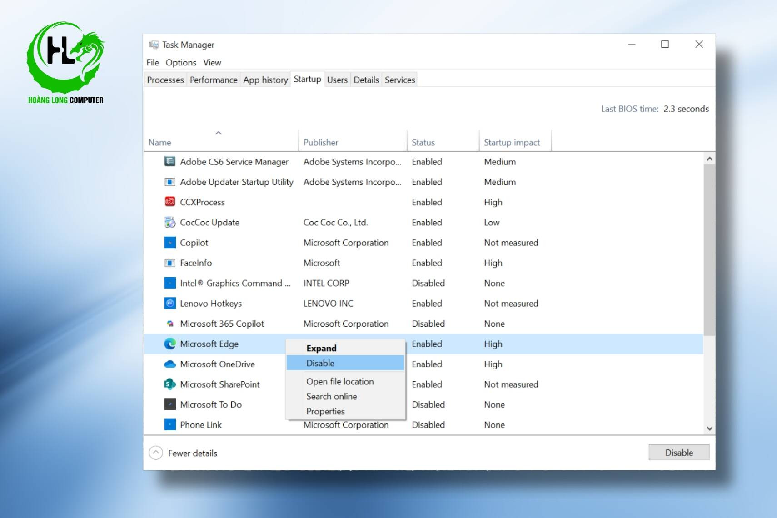Select Properties in the context menu
This screenshot has width=777, height=518.
[345, 412]
